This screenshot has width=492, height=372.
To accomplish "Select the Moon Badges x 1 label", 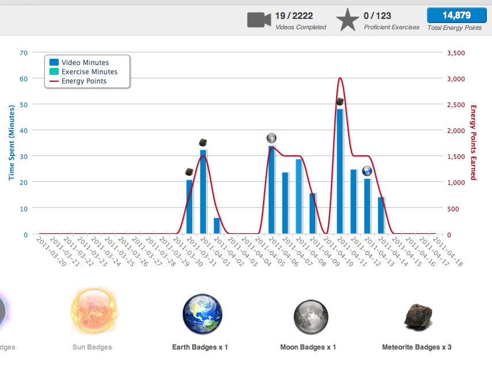I will coord(308,348).
